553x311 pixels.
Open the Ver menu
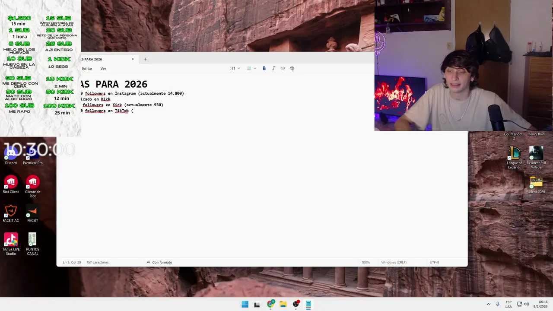coord(103,69)
